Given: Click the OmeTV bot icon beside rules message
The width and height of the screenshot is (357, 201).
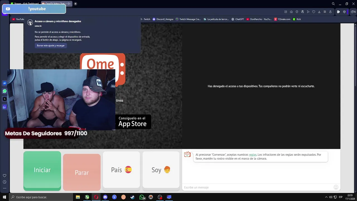Looking at the screenshot, I should 187,154.
